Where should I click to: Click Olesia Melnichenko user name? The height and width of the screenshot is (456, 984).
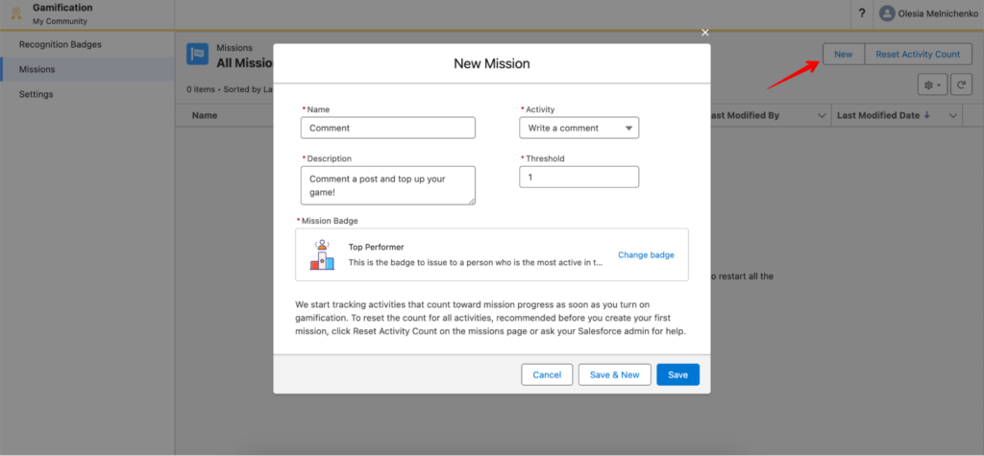click(x=938, y=13)
